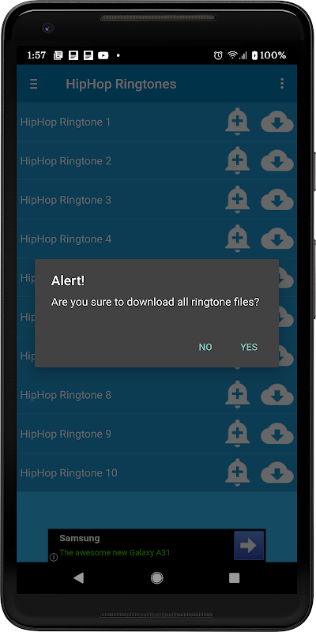316x632 pixels.
Task: Open the hamburger navigation menu
Action: coord(34,84)
